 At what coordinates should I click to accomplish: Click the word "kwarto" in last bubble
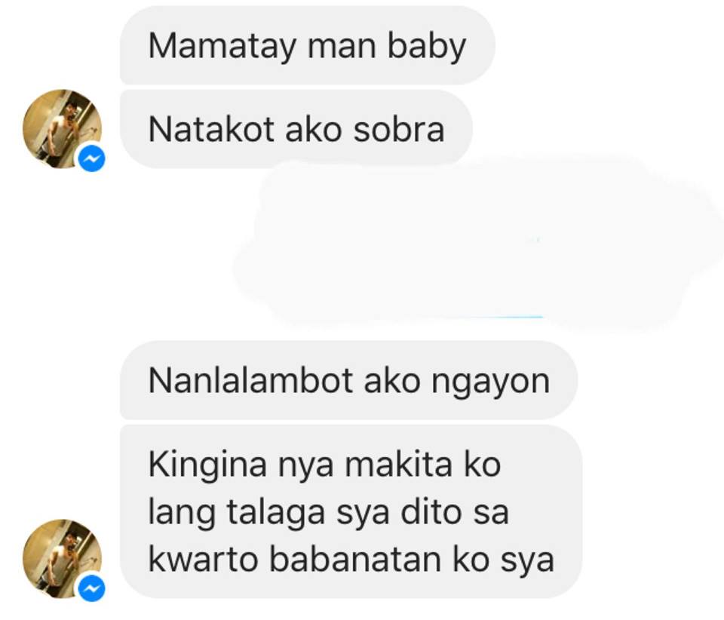[x=203, y=559]
